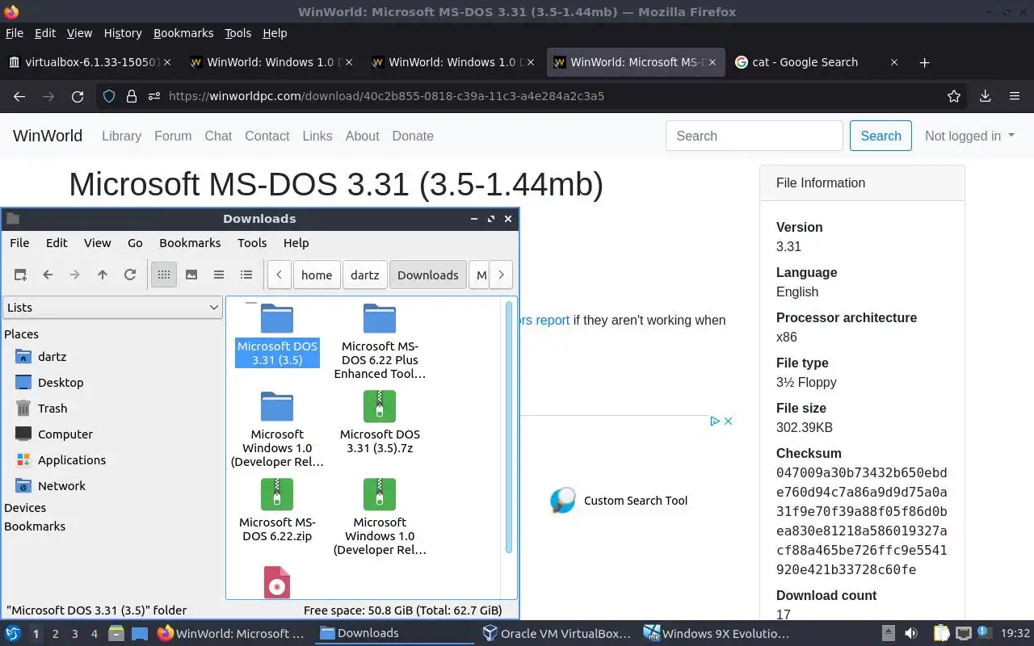Select the 'Microsoft MS-DOS 6.22 Plus Enhanced Tool…' folder
The height and width of the screenshot is (646, 1034).
[x=380, y=342]
